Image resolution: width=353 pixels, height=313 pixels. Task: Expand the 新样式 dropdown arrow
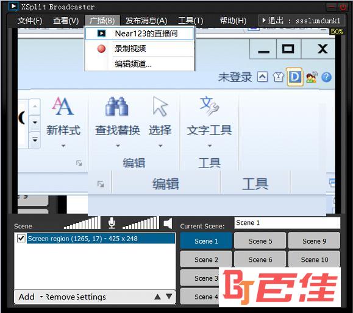coord(63,146)
